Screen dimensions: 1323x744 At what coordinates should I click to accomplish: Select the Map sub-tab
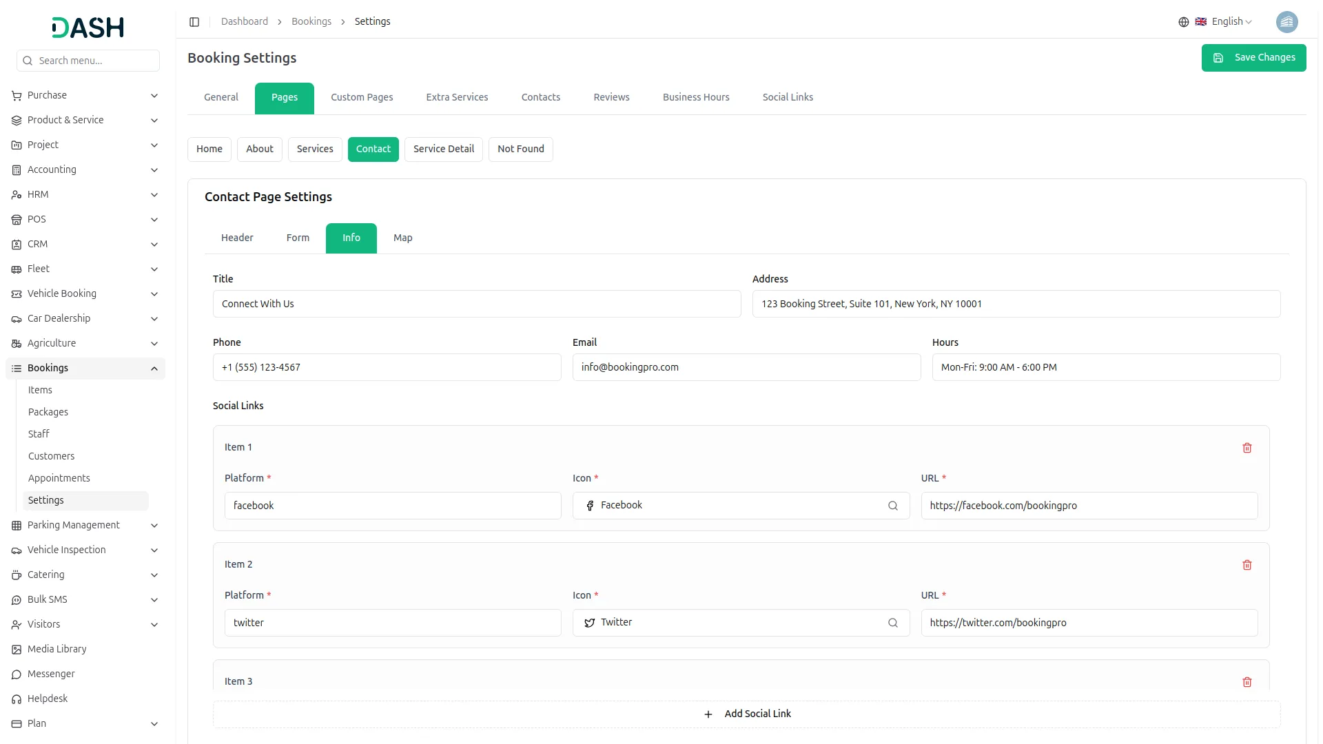[x=402, y=238]
